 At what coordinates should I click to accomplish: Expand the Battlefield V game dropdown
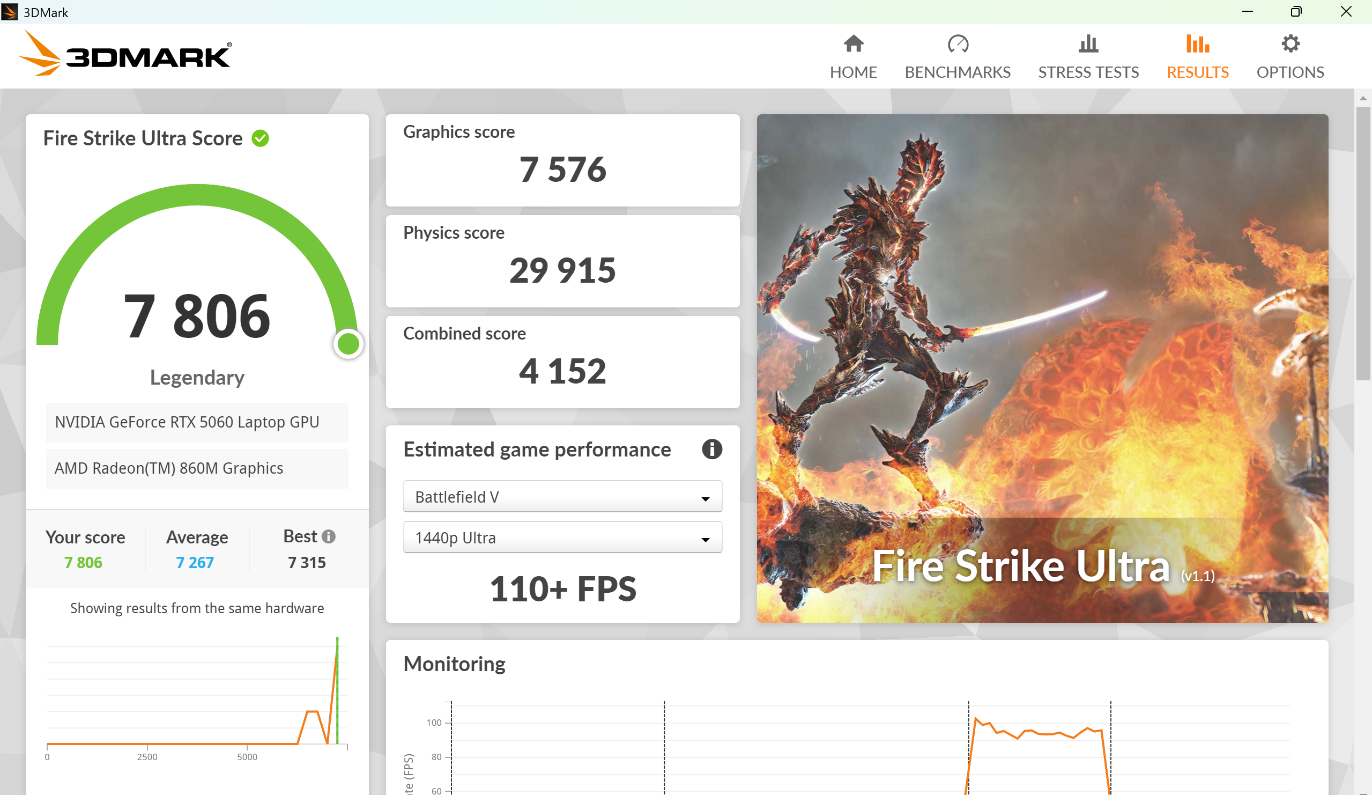(562, 496)
